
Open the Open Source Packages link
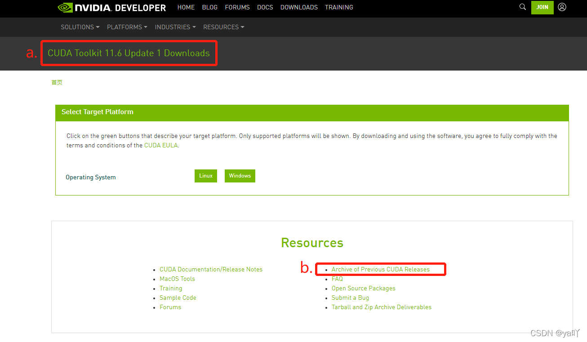click(364, 289)
